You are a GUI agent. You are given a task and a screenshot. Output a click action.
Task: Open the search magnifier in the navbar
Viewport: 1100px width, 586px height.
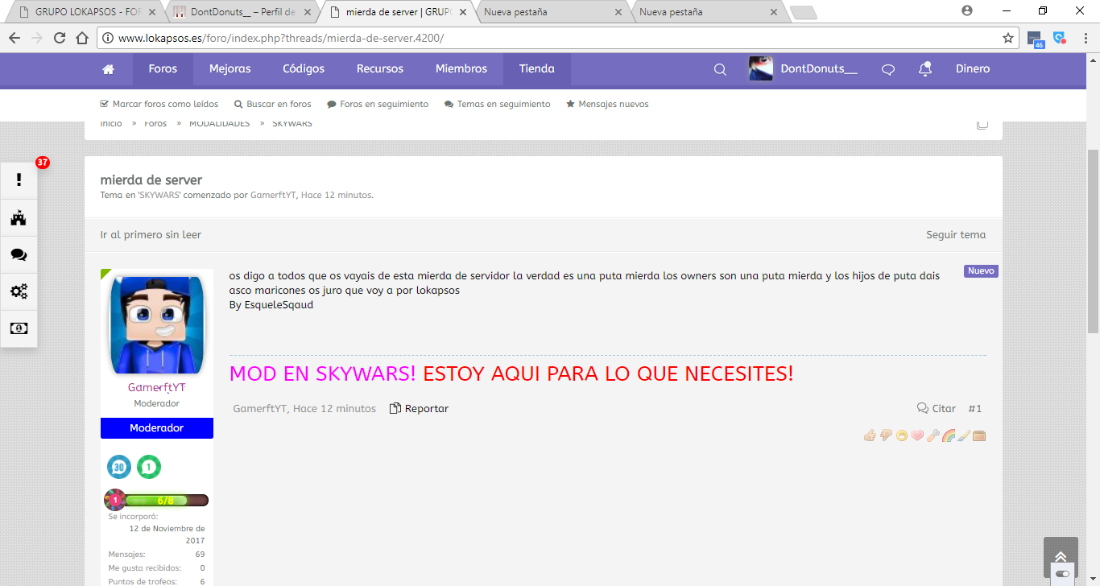[720, 69]
